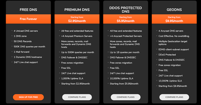
Task: Click the $2.95/month price banner
Action: [x=77, y=20]
